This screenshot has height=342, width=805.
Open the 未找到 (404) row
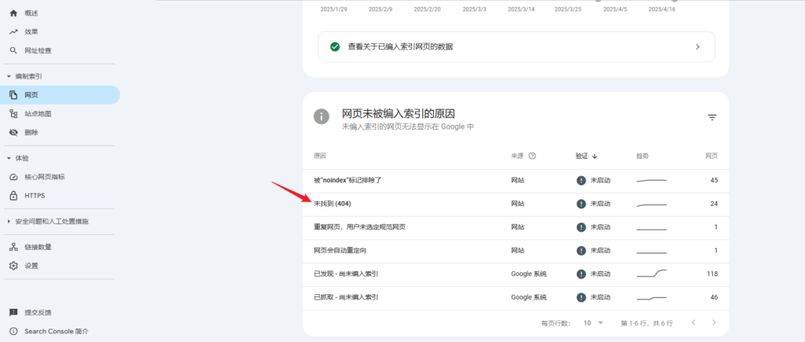click(x=516, y=204)
